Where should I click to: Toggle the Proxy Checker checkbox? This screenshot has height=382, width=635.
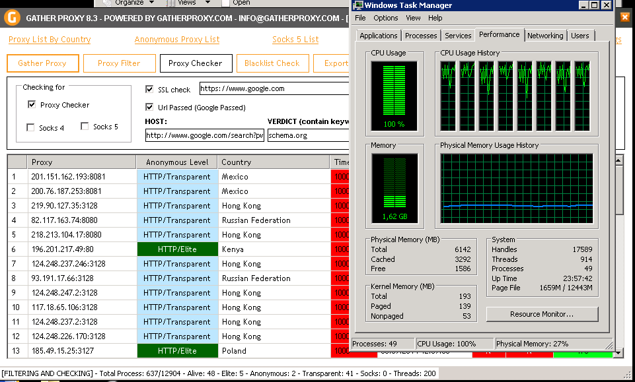click(x=32, y=105)
